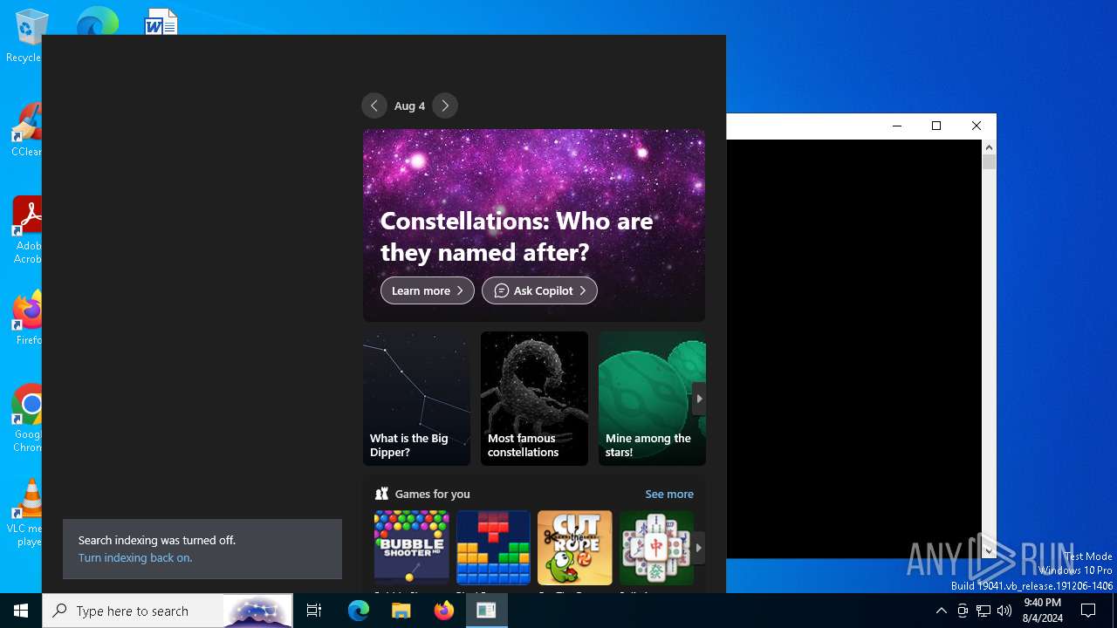Click the constellations headline text
Screen dimensions: 1117x628
pyautogui.click(x=517, y=236)
